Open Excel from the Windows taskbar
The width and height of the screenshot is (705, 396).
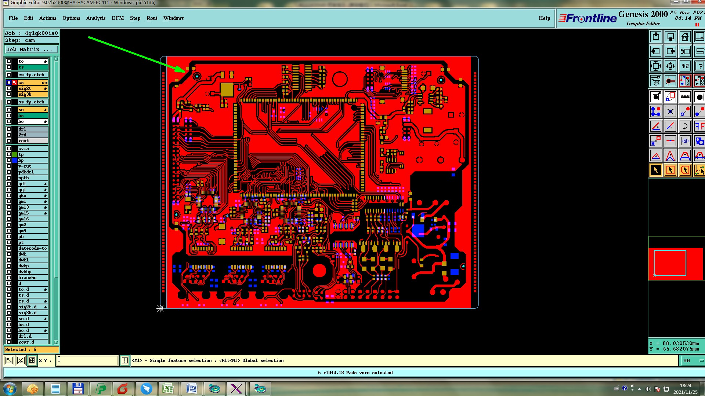click(168, 388)
